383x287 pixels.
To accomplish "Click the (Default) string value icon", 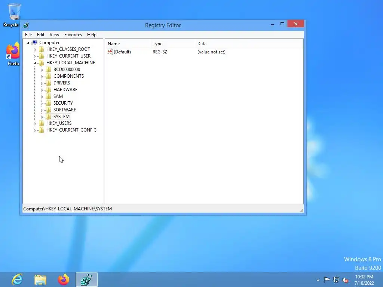I will (110, 52).
